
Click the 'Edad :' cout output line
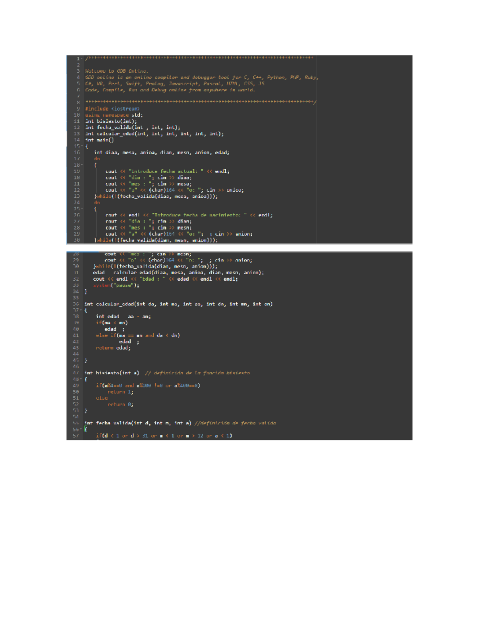(x=165, y=279)
